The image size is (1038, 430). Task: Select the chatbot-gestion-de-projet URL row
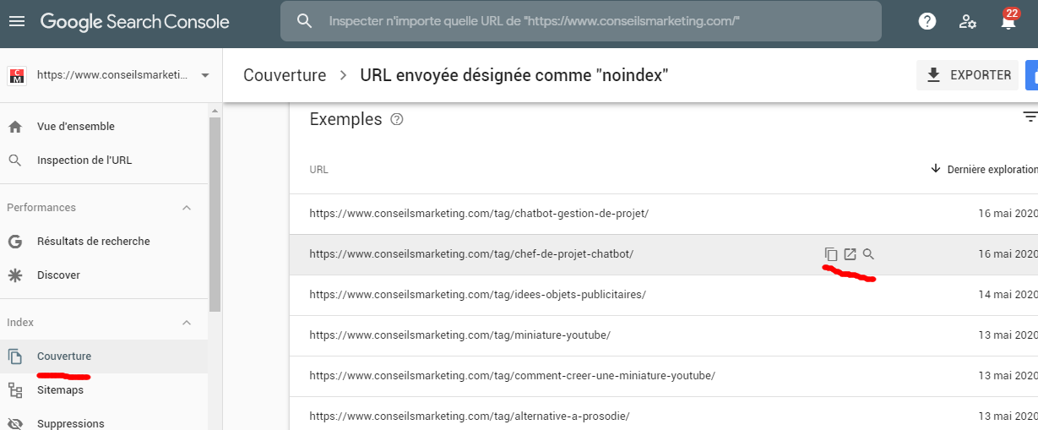pos(664,214)
